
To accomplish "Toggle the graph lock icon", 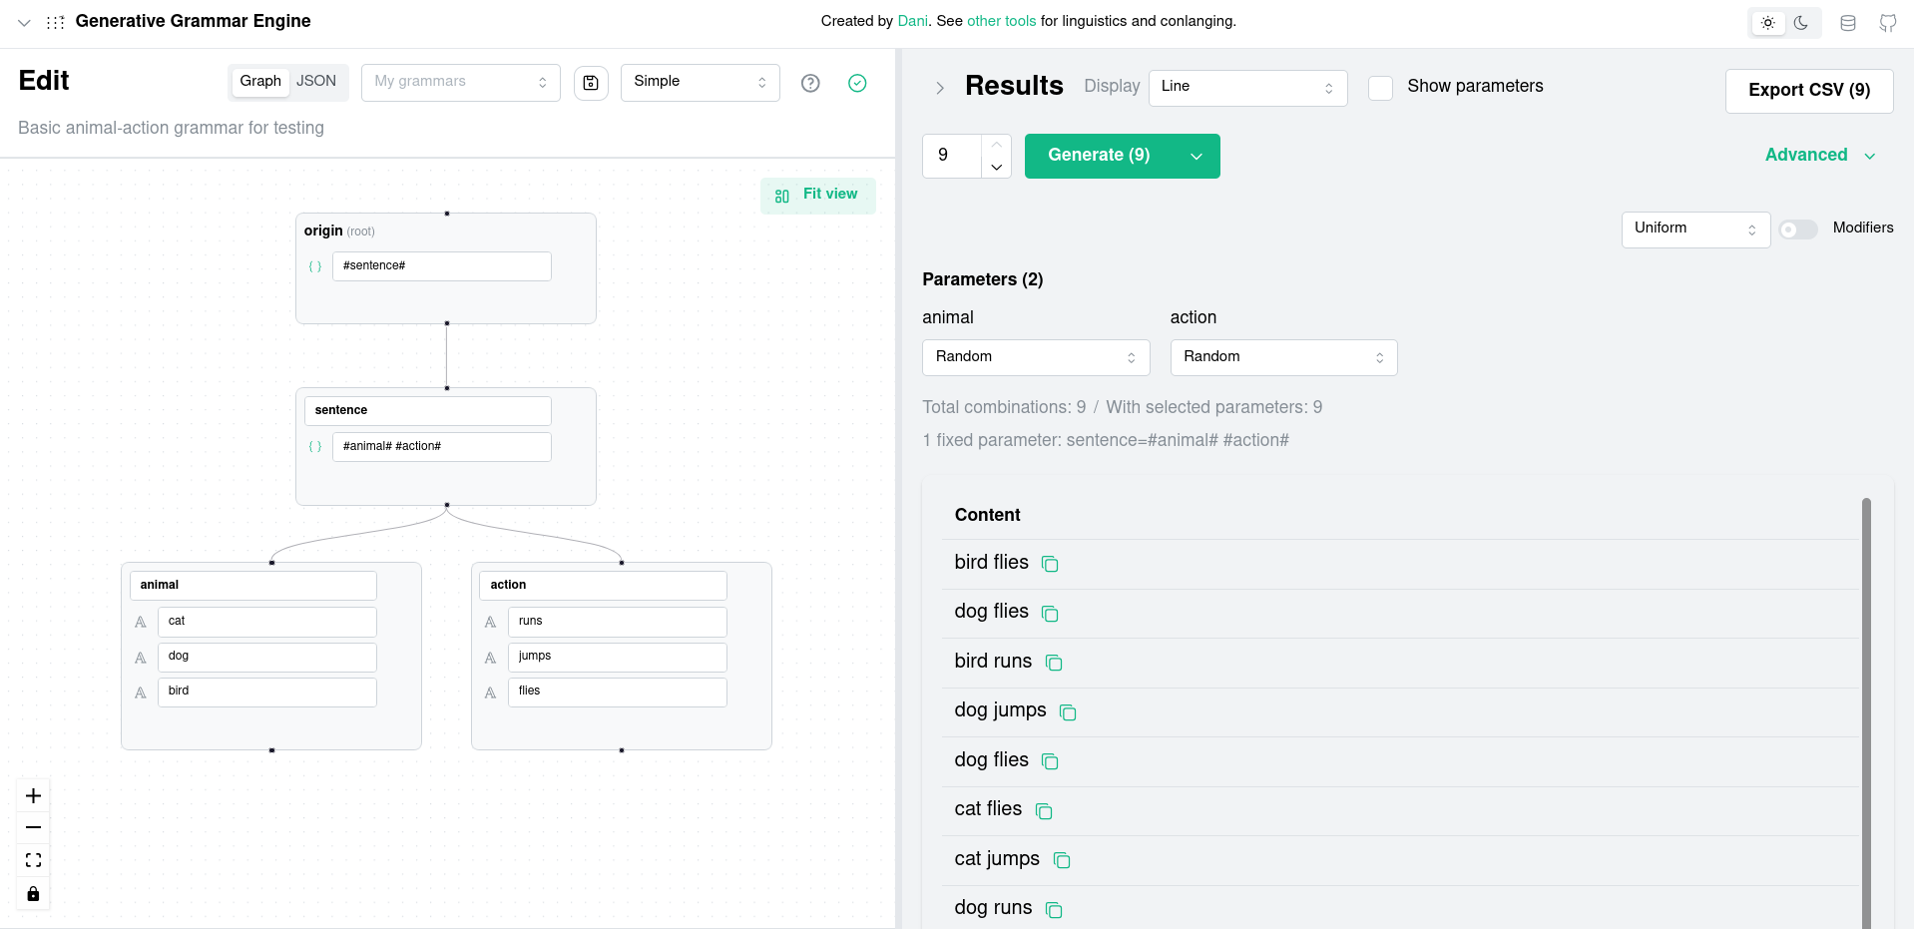I will (33, 893).
